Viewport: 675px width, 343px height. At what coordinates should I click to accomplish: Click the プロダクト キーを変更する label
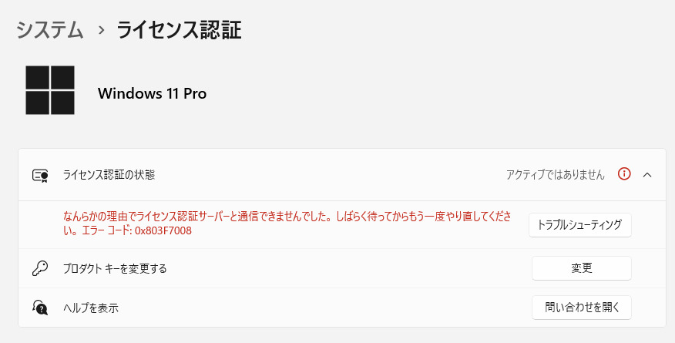pyautogui.click(x=115, y=269)
